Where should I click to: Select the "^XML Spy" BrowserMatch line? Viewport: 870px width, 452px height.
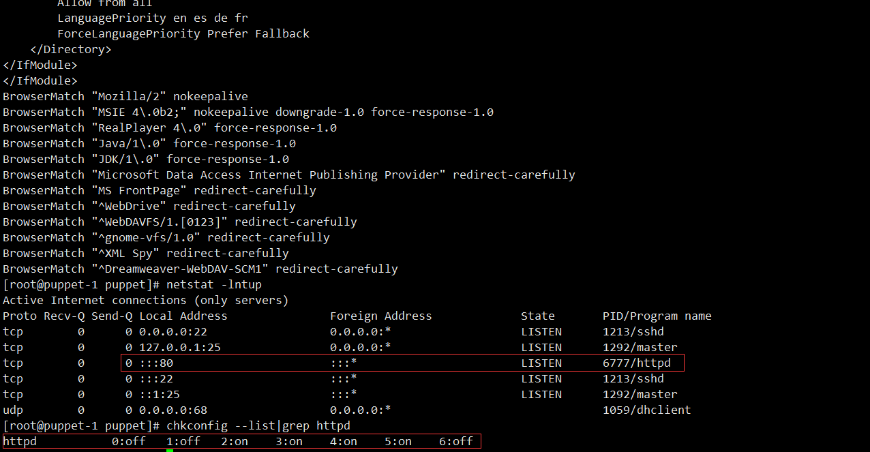tap(146, 253)
